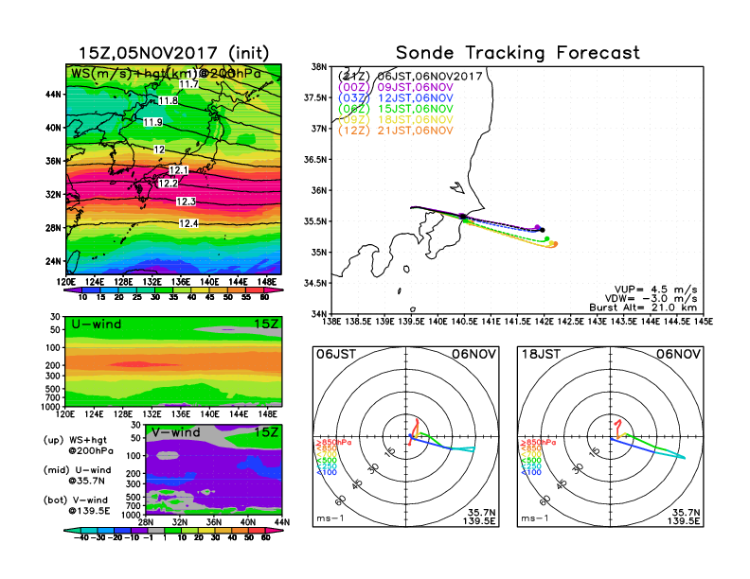Image resolution: width=750 pixels, height=579 pixels.
Task: Click the '<100' legend in the 18JST hodograph
Action: pos(531,472)
